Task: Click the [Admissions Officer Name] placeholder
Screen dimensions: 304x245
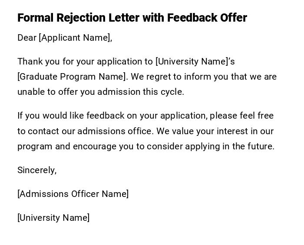Action: [73, 194]
